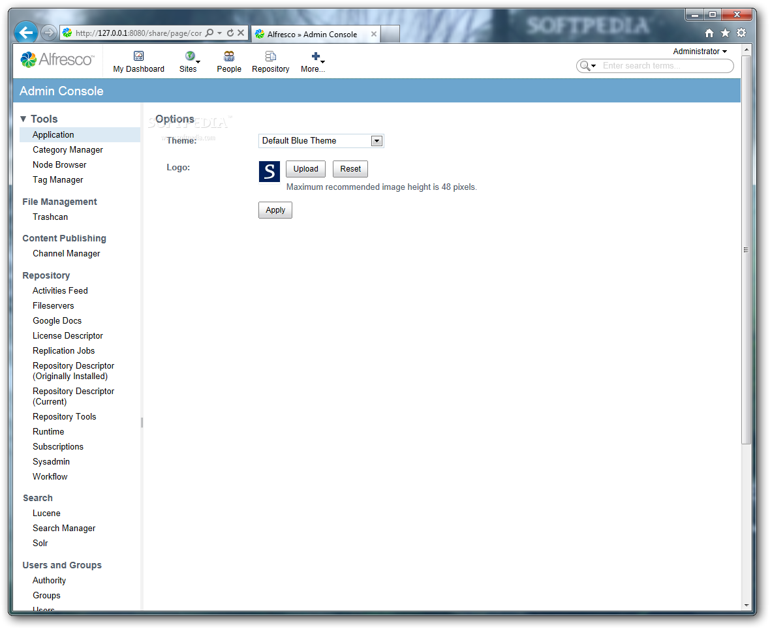The height and width of the screenshot is (629, 770).
Task: Open License Descriptor
Action: coord(68,336)
